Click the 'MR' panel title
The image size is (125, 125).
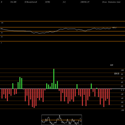click(x=111, y=65)
